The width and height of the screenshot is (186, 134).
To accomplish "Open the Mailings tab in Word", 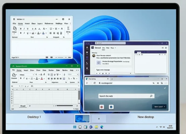I will tap(59, 23).
